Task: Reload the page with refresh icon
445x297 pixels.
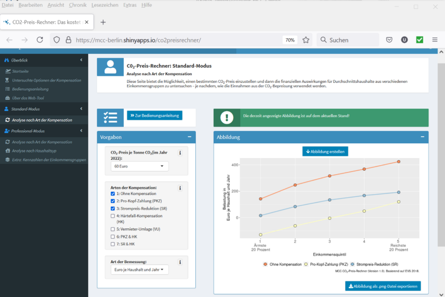Action: click(x=40, y=40)
